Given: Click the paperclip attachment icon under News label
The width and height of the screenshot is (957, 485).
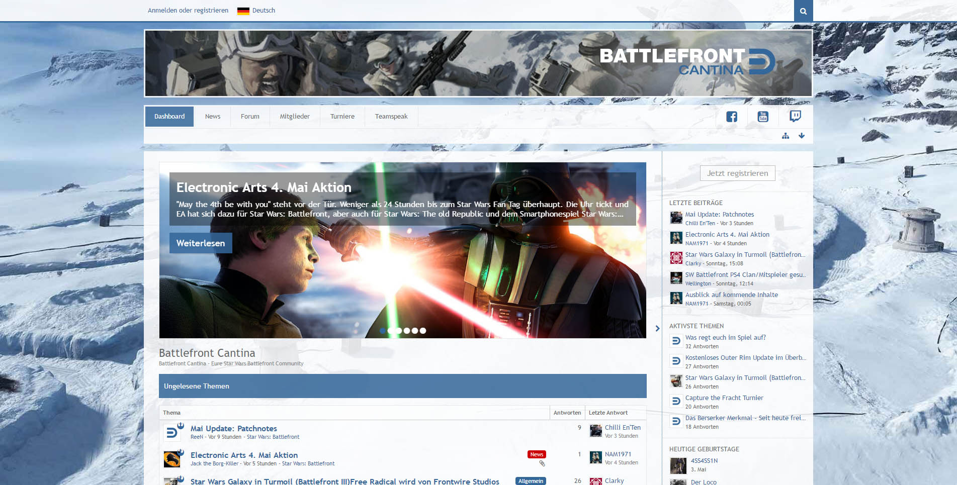Looking at the screenshot, I should pos(542,463).
